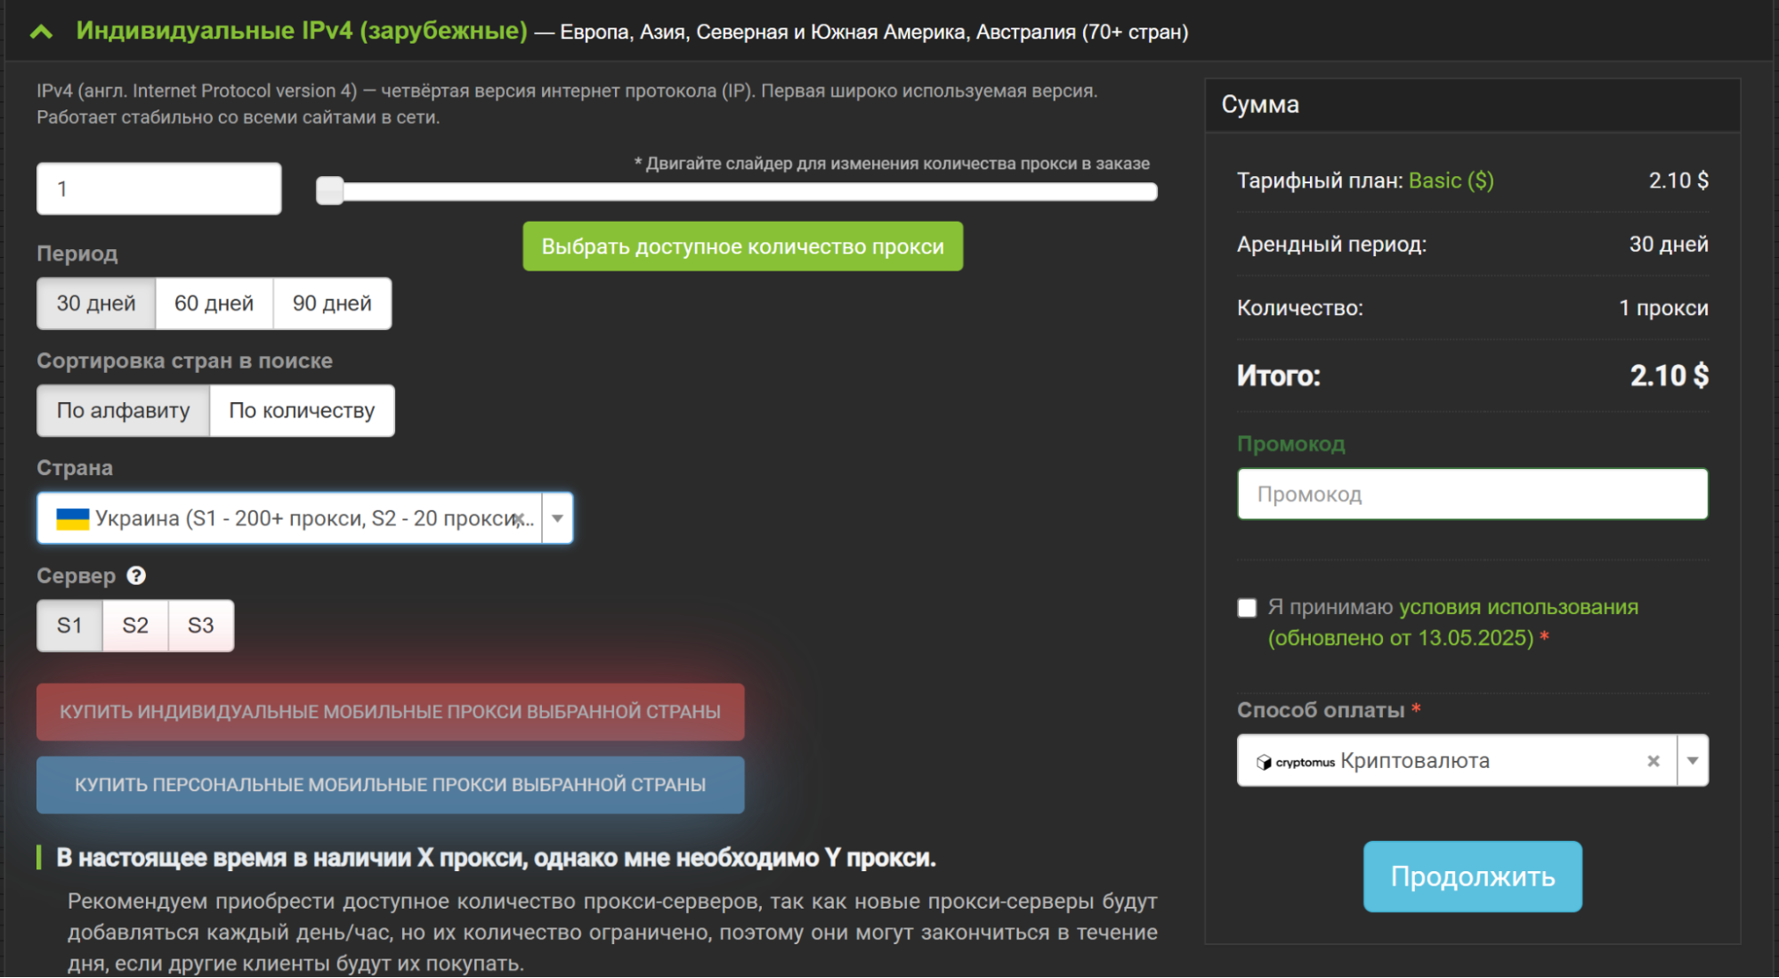Viewport: 1779px width, 978px height.
Task: Clear the selected Украина country with the x icon
Action: coord(519,519)
